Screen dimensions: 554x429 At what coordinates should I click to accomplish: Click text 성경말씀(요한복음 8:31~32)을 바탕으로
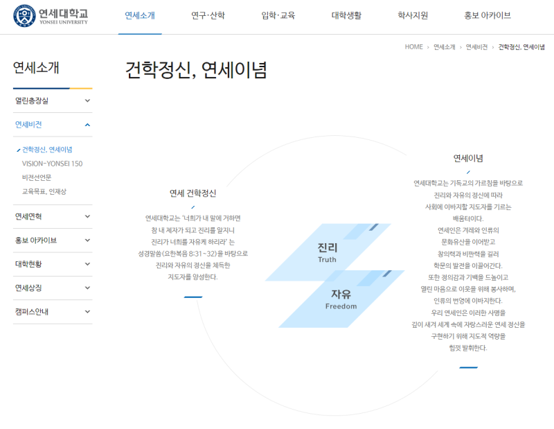[193, 254]
